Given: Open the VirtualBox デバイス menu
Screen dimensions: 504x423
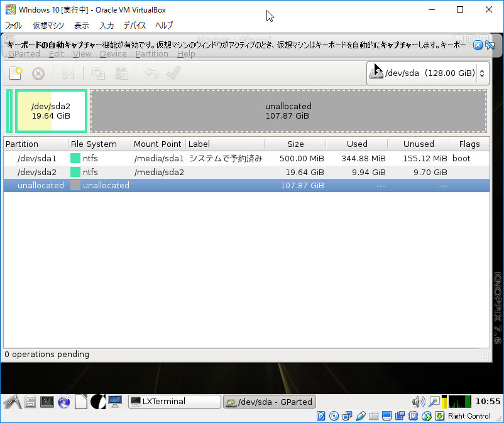Looking at the screenshot, I should coord(134,25).
